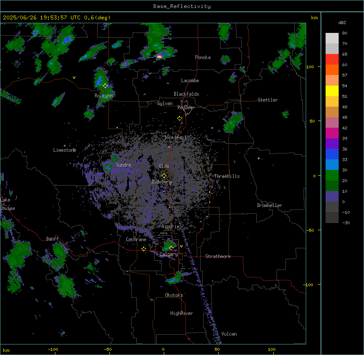Click the asterisk marker above Limestone label

tap(65, 146)
